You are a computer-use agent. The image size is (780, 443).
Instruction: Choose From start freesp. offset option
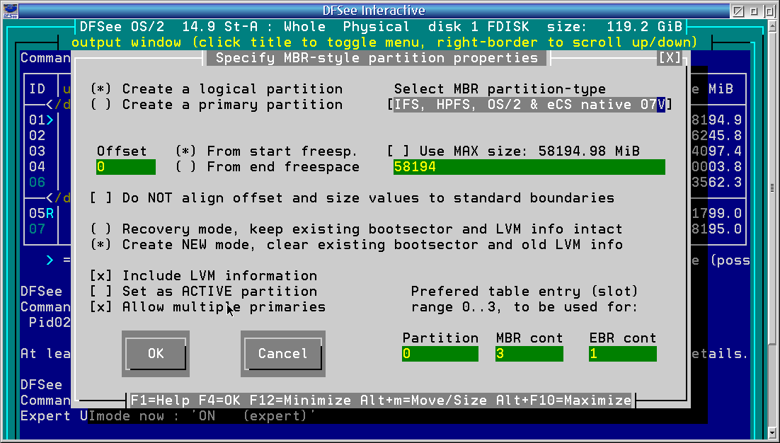267,151
